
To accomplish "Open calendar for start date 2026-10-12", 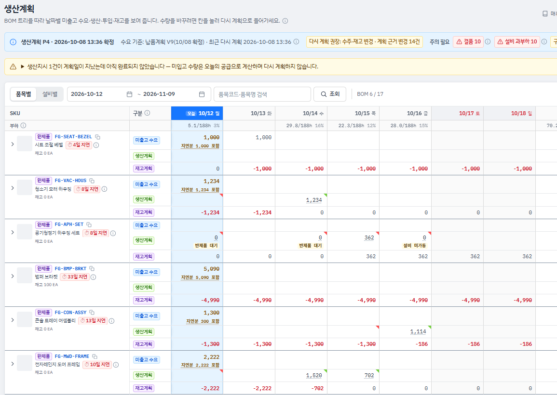I will (129, 94).
